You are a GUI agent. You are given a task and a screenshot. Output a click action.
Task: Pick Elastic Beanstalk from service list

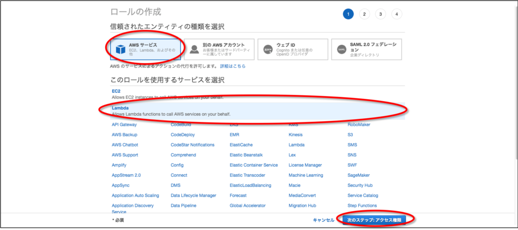[246, 155]
